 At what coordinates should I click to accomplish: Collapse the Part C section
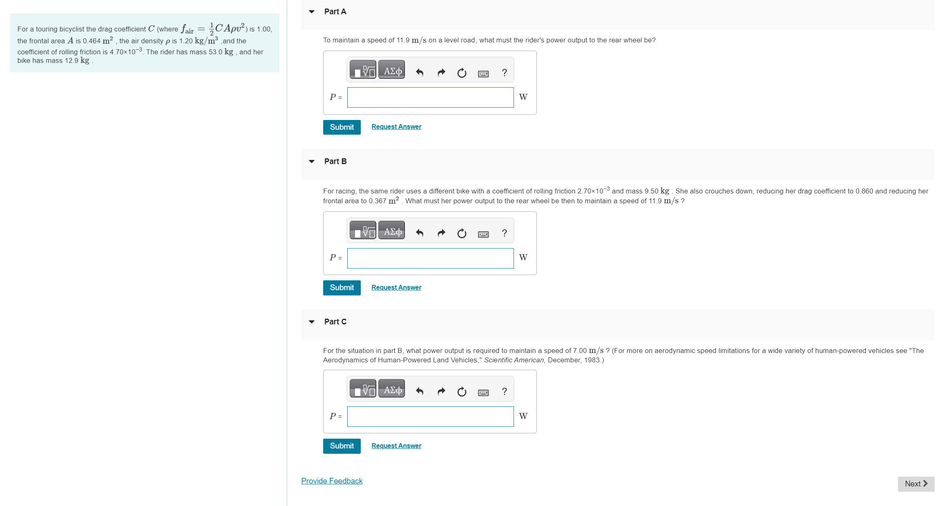(312, 322)
